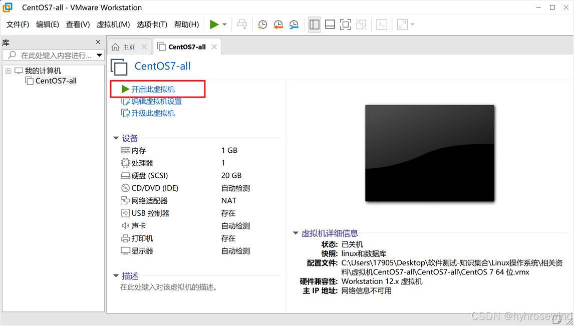The image size is (574, 326).
Task: Click the green power-on toolbar button
Action: pos(214,25)
